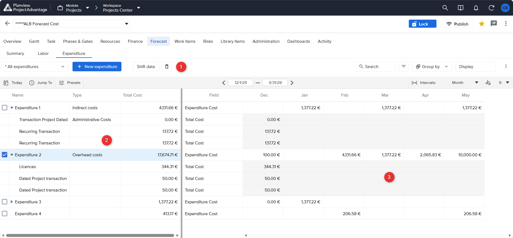Click the search magnifier icon in header
The width and height of the screenshot is (513, 238).
tap(445, 8)
